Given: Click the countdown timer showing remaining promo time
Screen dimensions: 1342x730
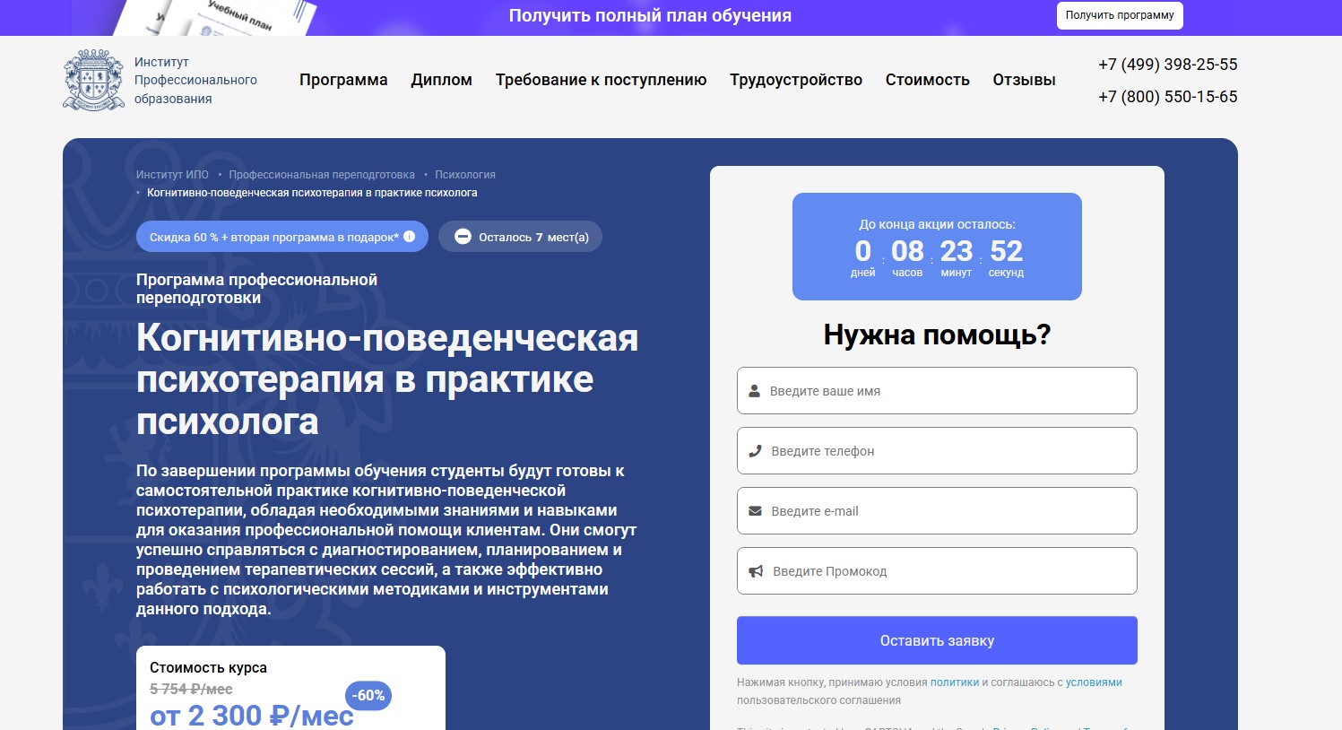Looking at the screenshot, I should (936, 247).
